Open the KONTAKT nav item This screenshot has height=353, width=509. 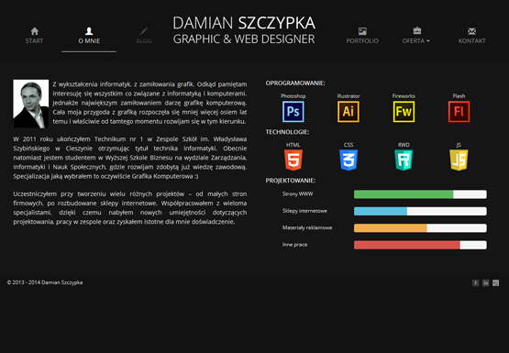pyautogui.click(x=472, y=36)
